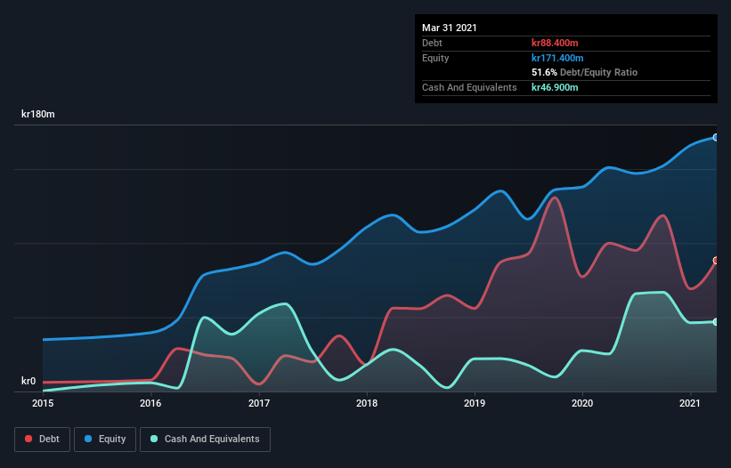Select the 2018 axis label
The height and width of the screenshot is (468, 731).
(x=367, y=403)
